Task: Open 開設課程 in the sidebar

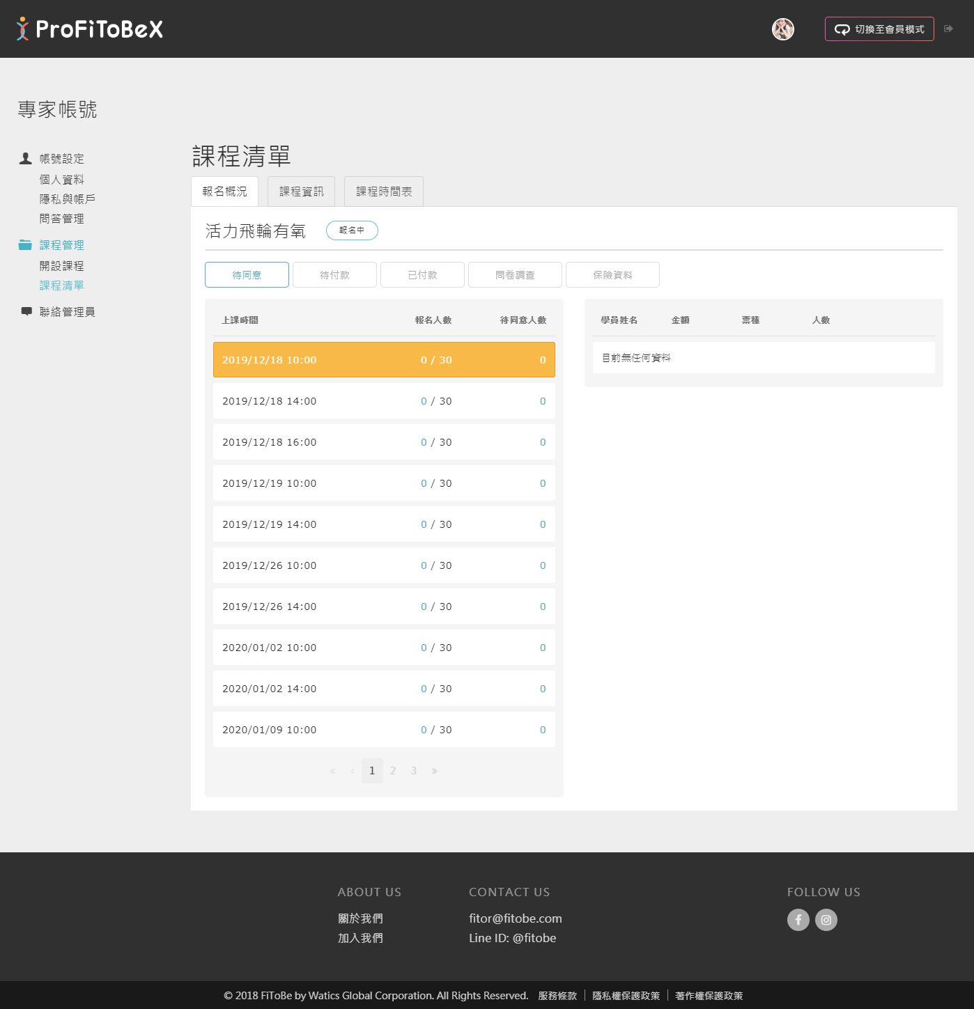Action: (x=62, y=266)
